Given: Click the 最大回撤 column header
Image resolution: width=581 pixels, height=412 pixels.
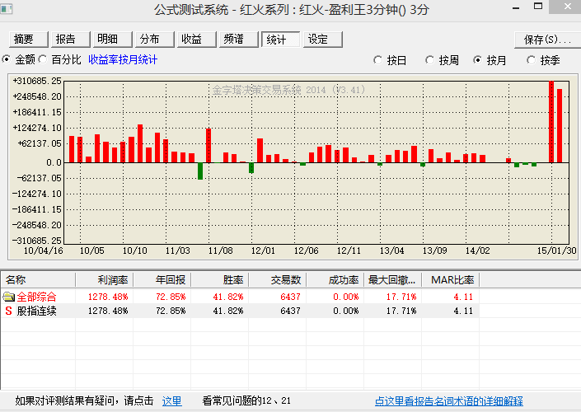Looking at the screenshot, I should click(x=391, y=280).
